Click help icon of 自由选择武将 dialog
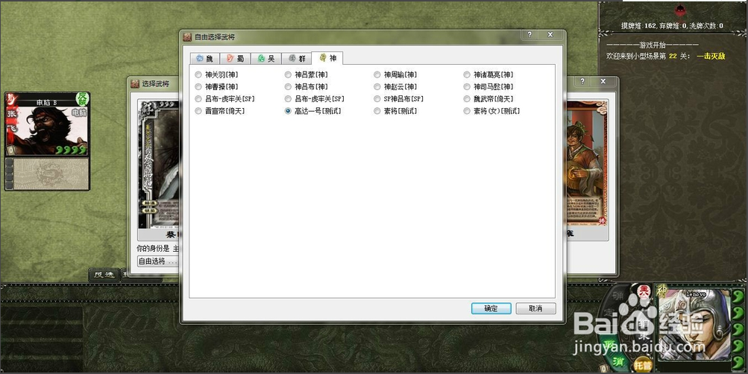 tap(529, 35)
